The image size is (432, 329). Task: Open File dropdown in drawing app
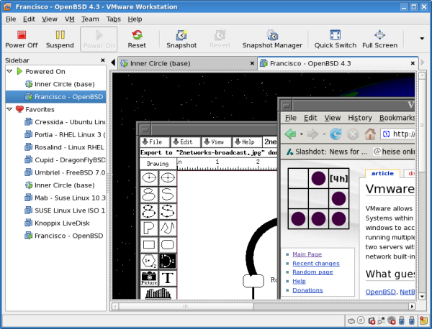tap(155, 142)
